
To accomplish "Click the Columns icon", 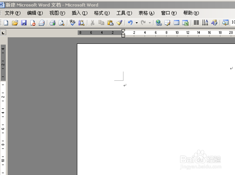I will click(x=196, y=23).
